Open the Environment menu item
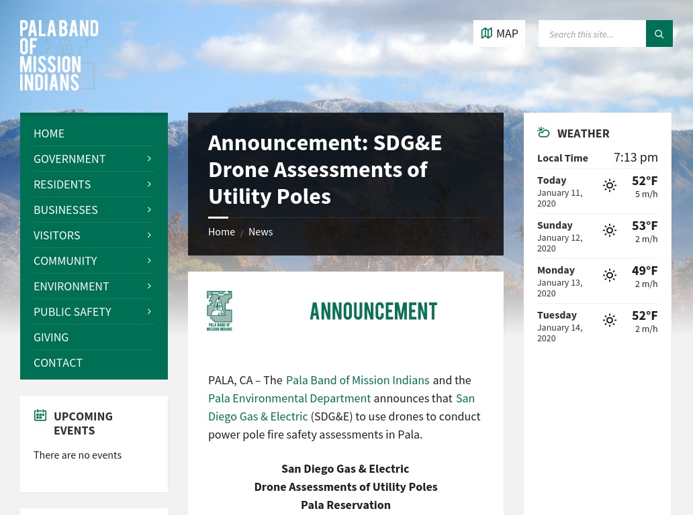Image resolution: width=693 pixels, height=515 pixels. 71,287
